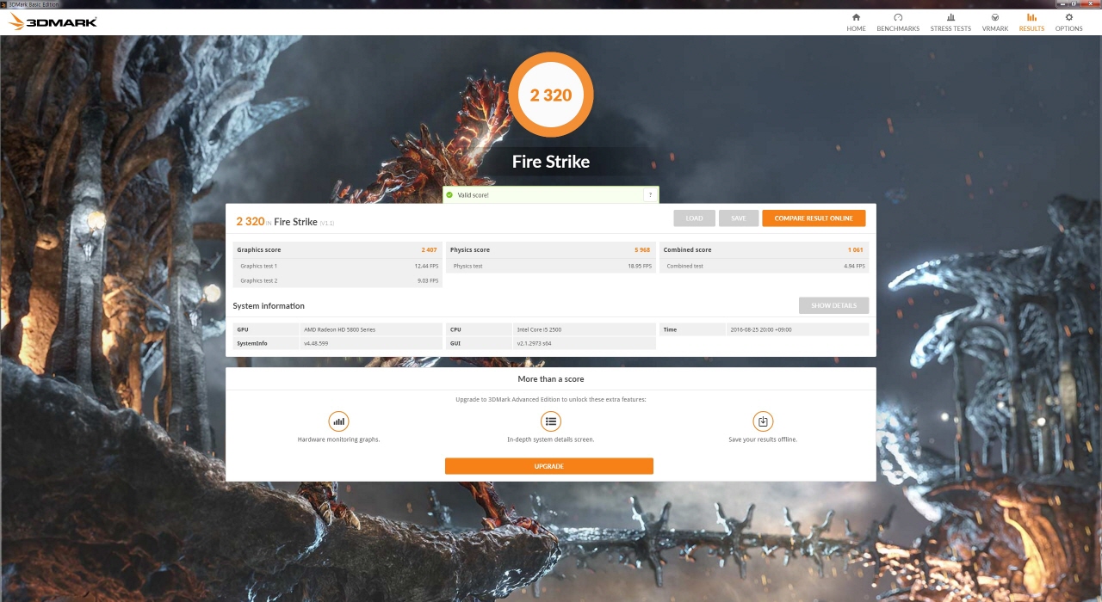Click the save results offline icon
The height and width of the screenshot is (602, 1102).
(763, 421)
